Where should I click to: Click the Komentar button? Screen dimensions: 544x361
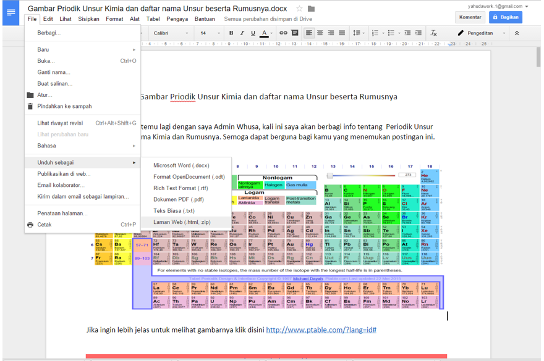[x=470, y=17]
